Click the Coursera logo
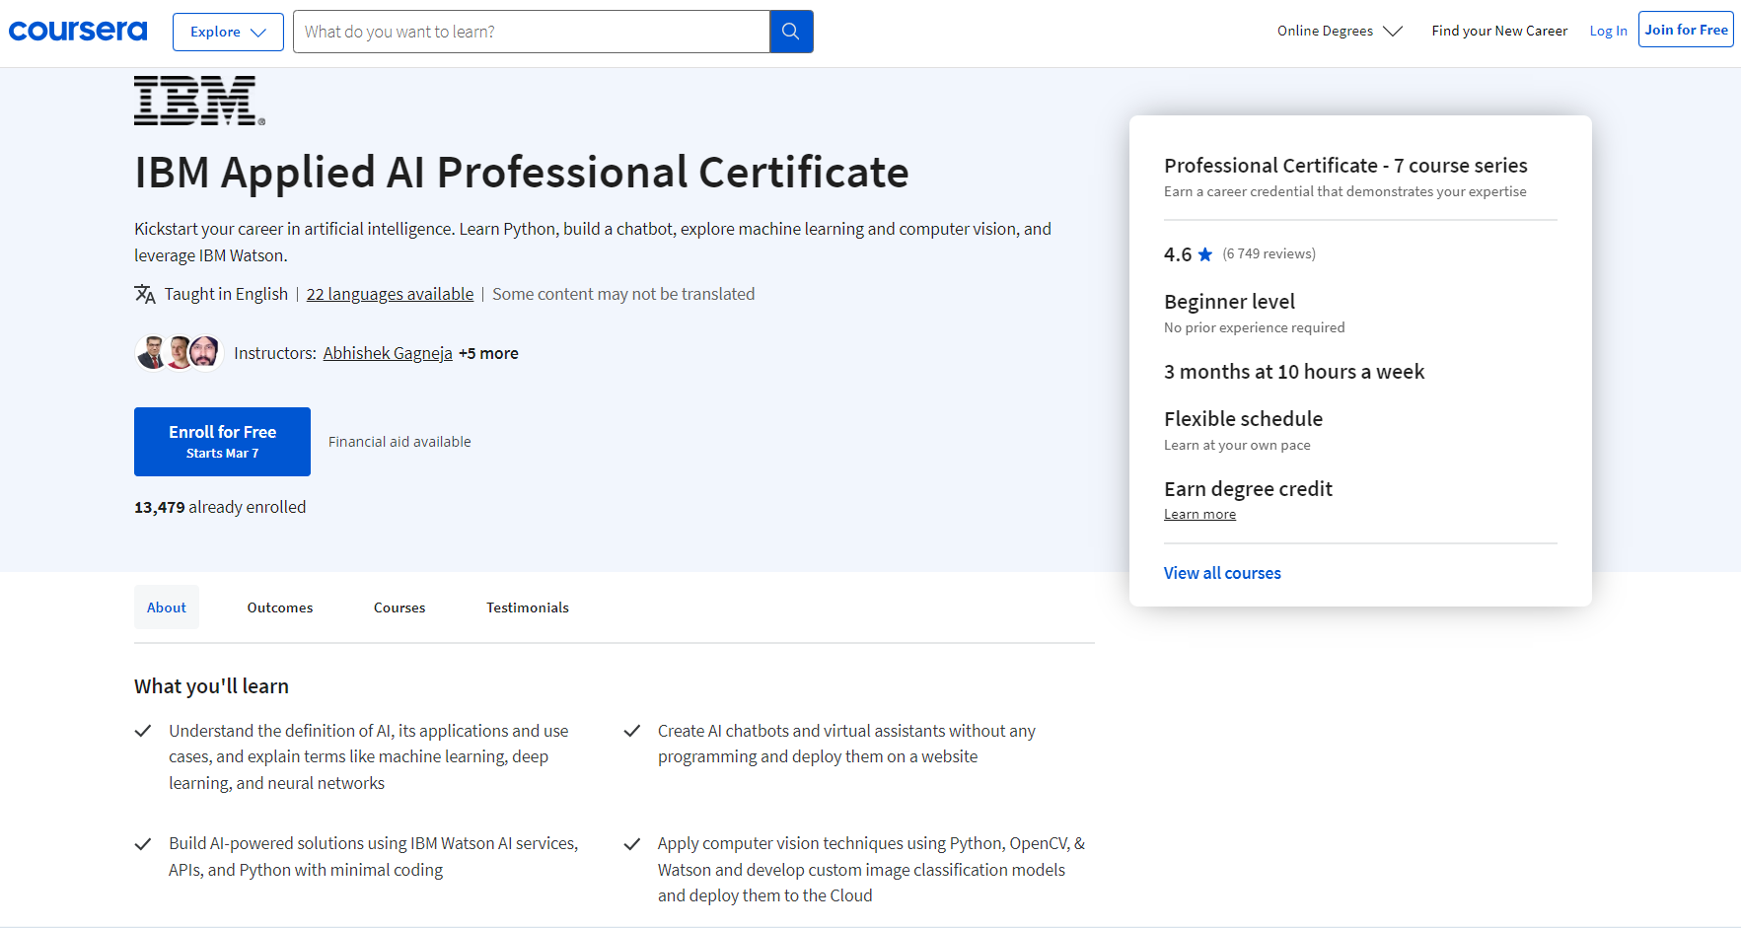The width and height of the screenshot is (1741, 928). pos(78,32)
